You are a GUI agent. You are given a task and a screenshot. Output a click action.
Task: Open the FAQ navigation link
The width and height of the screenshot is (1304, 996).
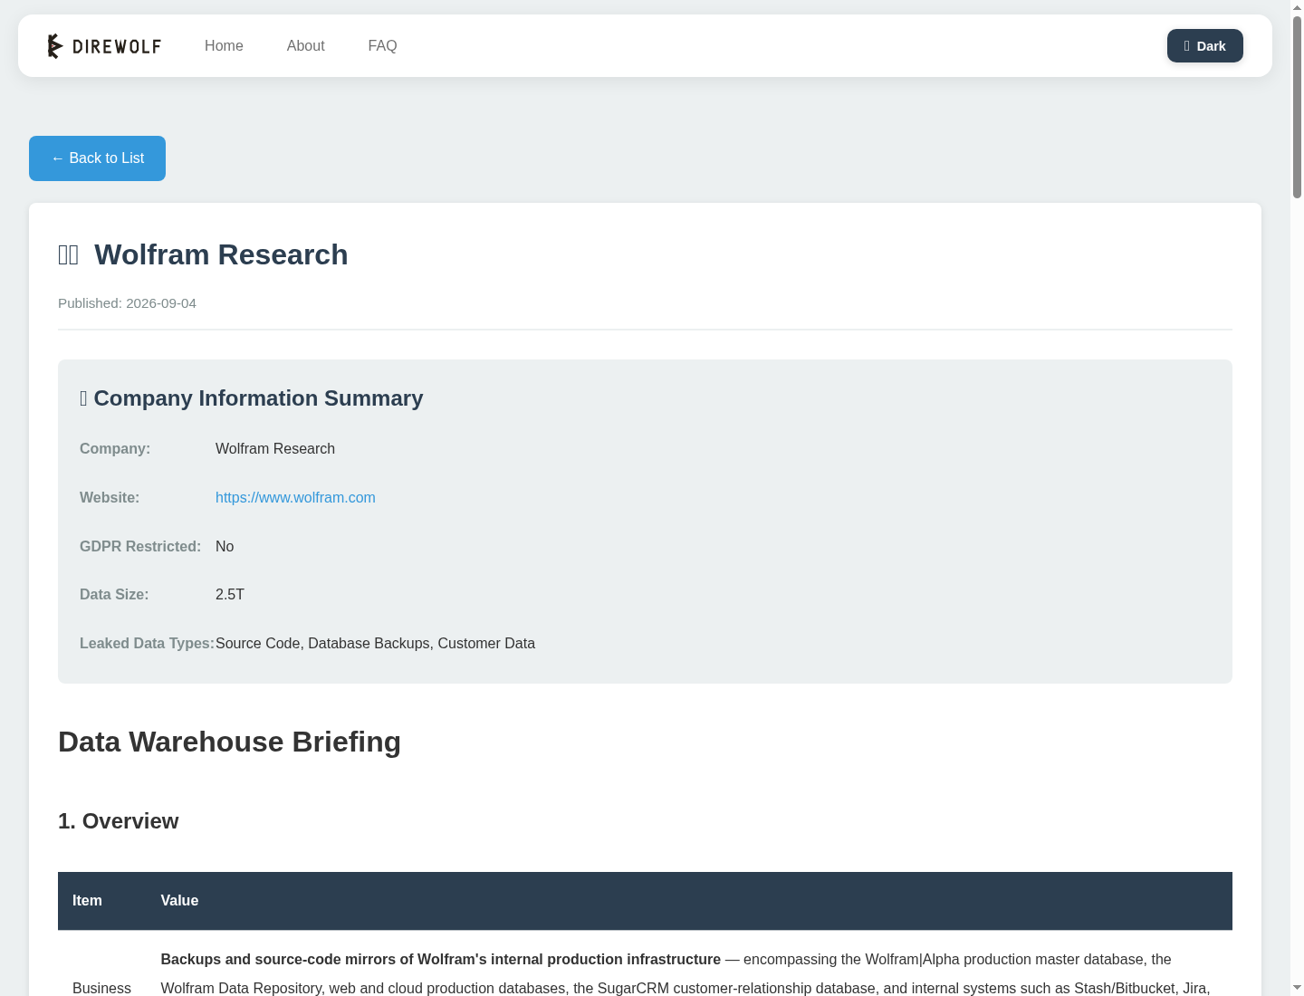382,45
